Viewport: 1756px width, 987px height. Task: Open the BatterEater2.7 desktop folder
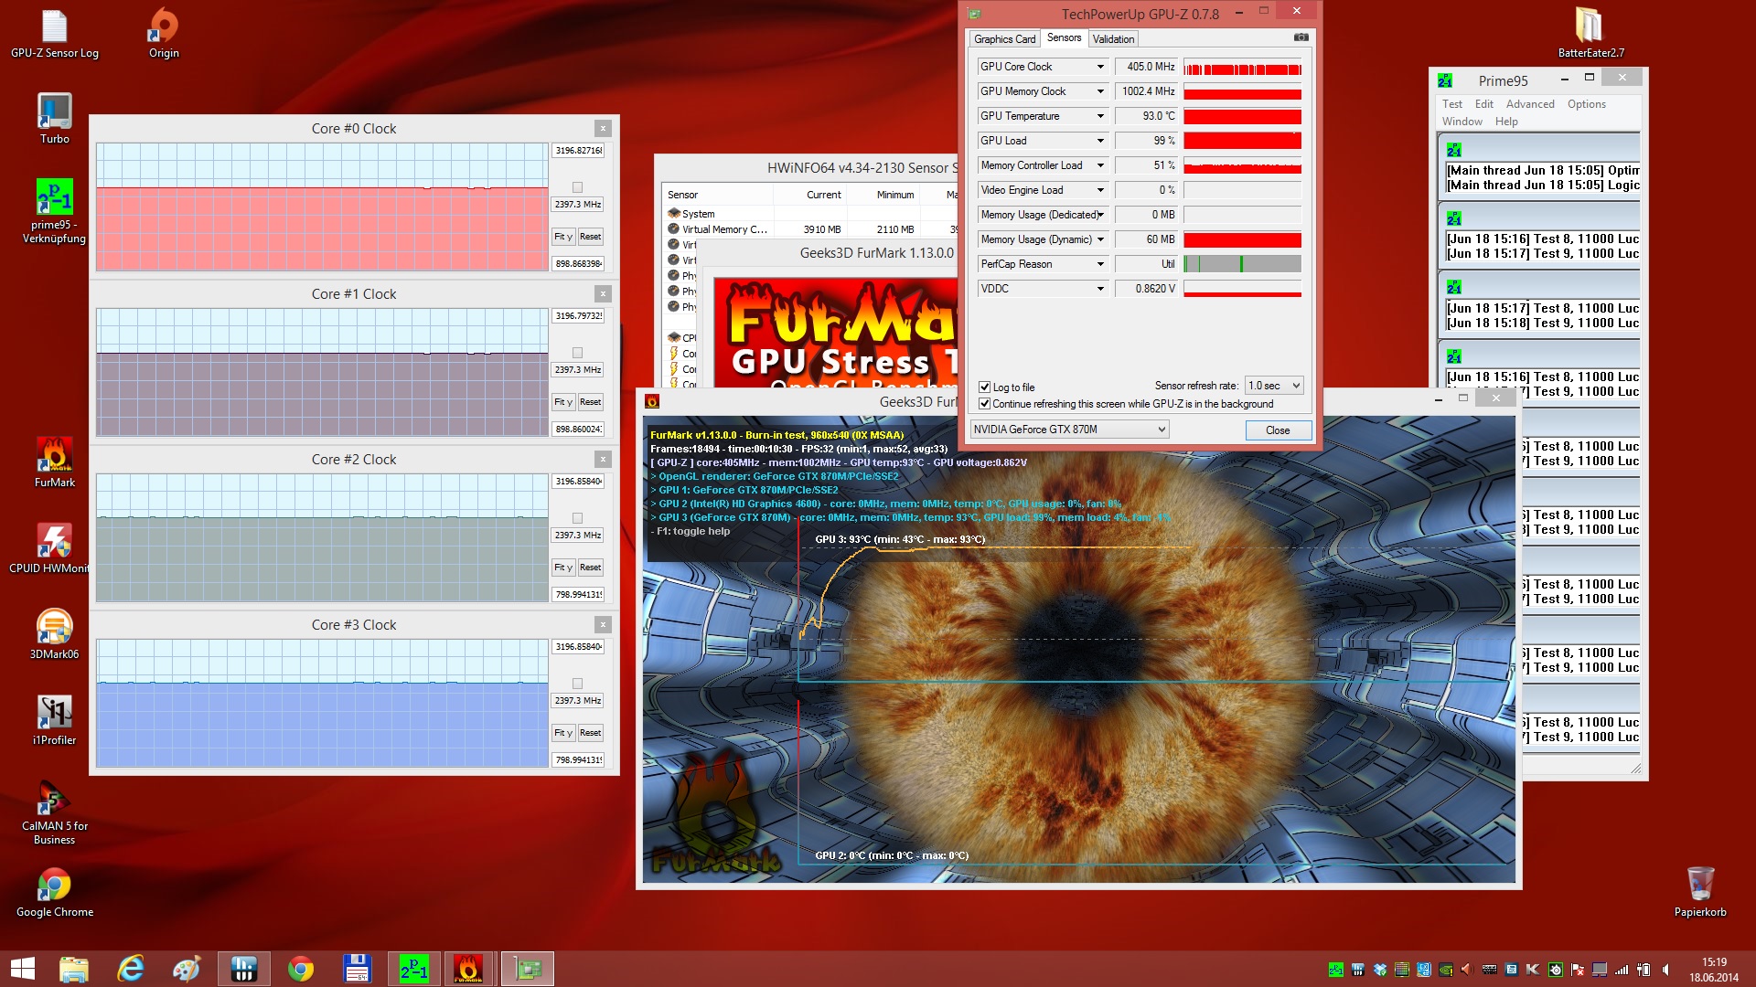tap(1590, 35)
